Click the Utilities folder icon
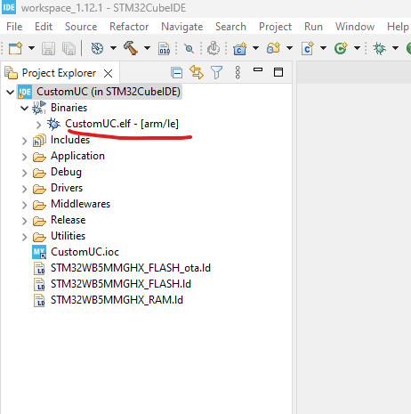Screen dimensions: 411x414 click(x=39, y=237)
